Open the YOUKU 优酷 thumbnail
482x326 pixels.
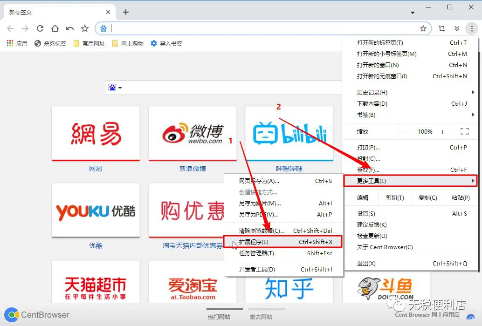[x=96, y=211]
